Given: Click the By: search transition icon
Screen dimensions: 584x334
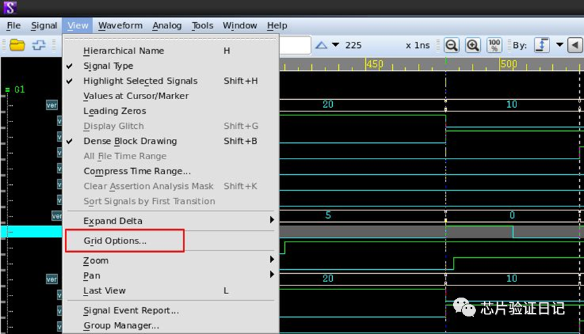Looking at the screenshot, I should point(542,45).
